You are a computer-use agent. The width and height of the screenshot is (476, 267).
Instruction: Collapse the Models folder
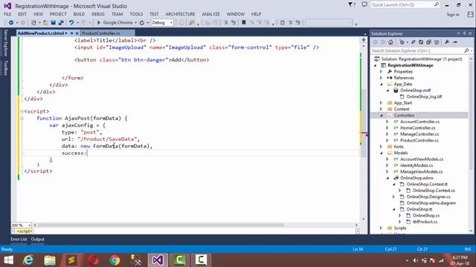point(382,153)
